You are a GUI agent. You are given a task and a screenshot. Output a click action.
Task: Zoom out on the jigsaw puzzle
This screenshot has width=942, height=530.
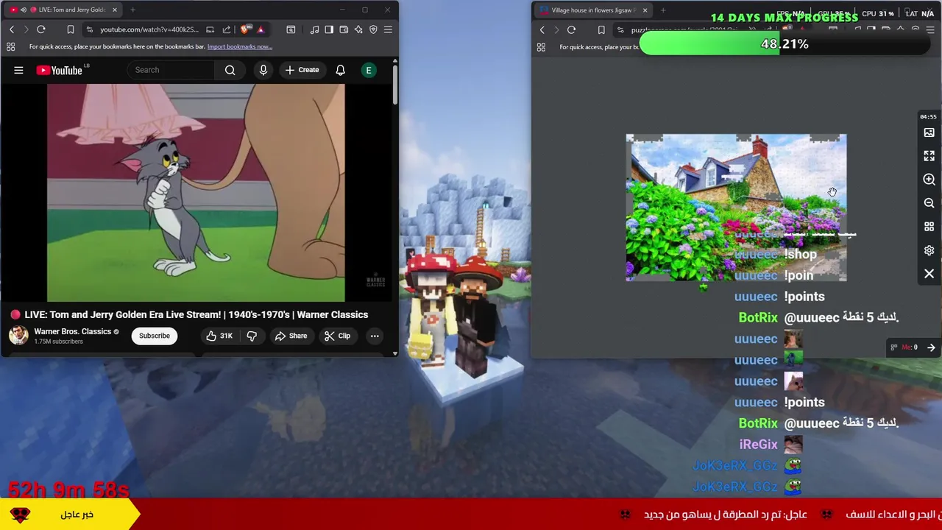click(x=929, y=203)
